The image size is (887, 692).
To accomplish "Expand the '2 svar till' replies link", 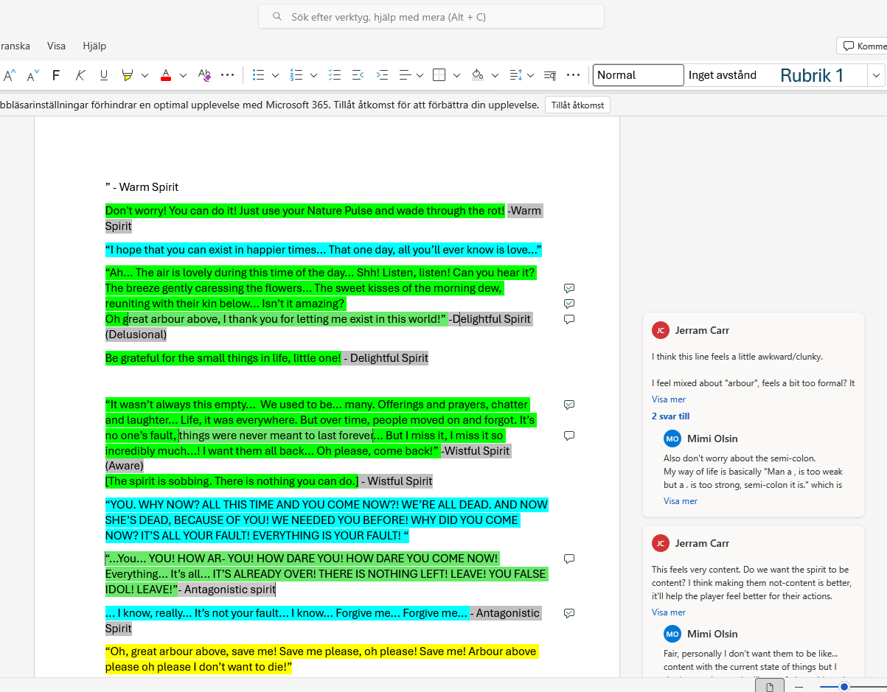I will tap(670, 416).
